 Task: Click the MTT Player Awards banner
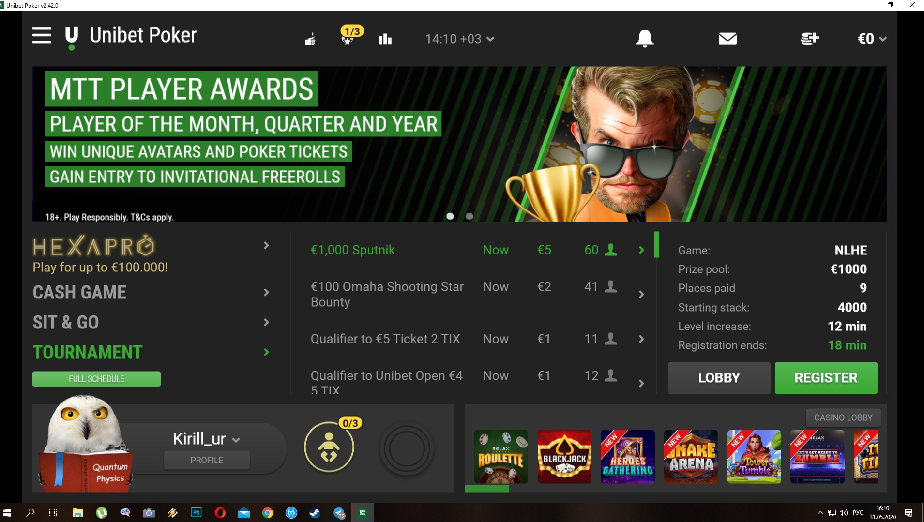pos(459,144)
